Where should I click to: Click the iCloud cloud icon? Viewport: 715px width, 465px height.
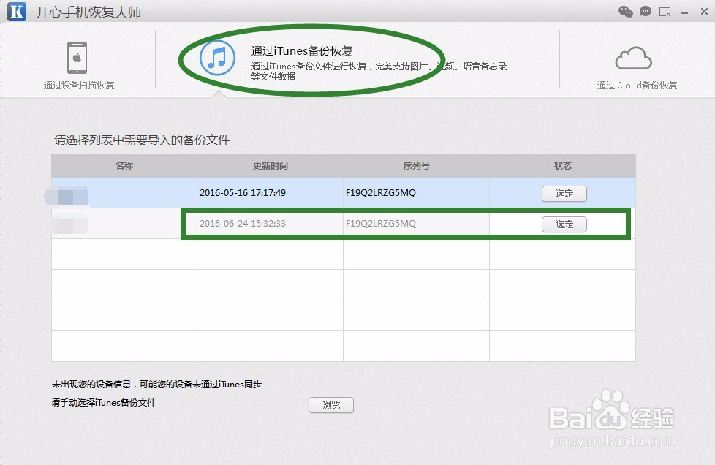[x=634, y=58]
